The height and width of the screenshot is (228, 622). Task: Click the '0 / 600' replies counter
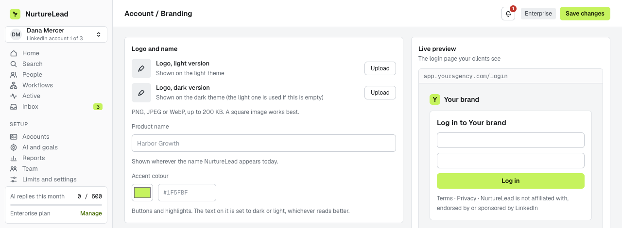90,196
